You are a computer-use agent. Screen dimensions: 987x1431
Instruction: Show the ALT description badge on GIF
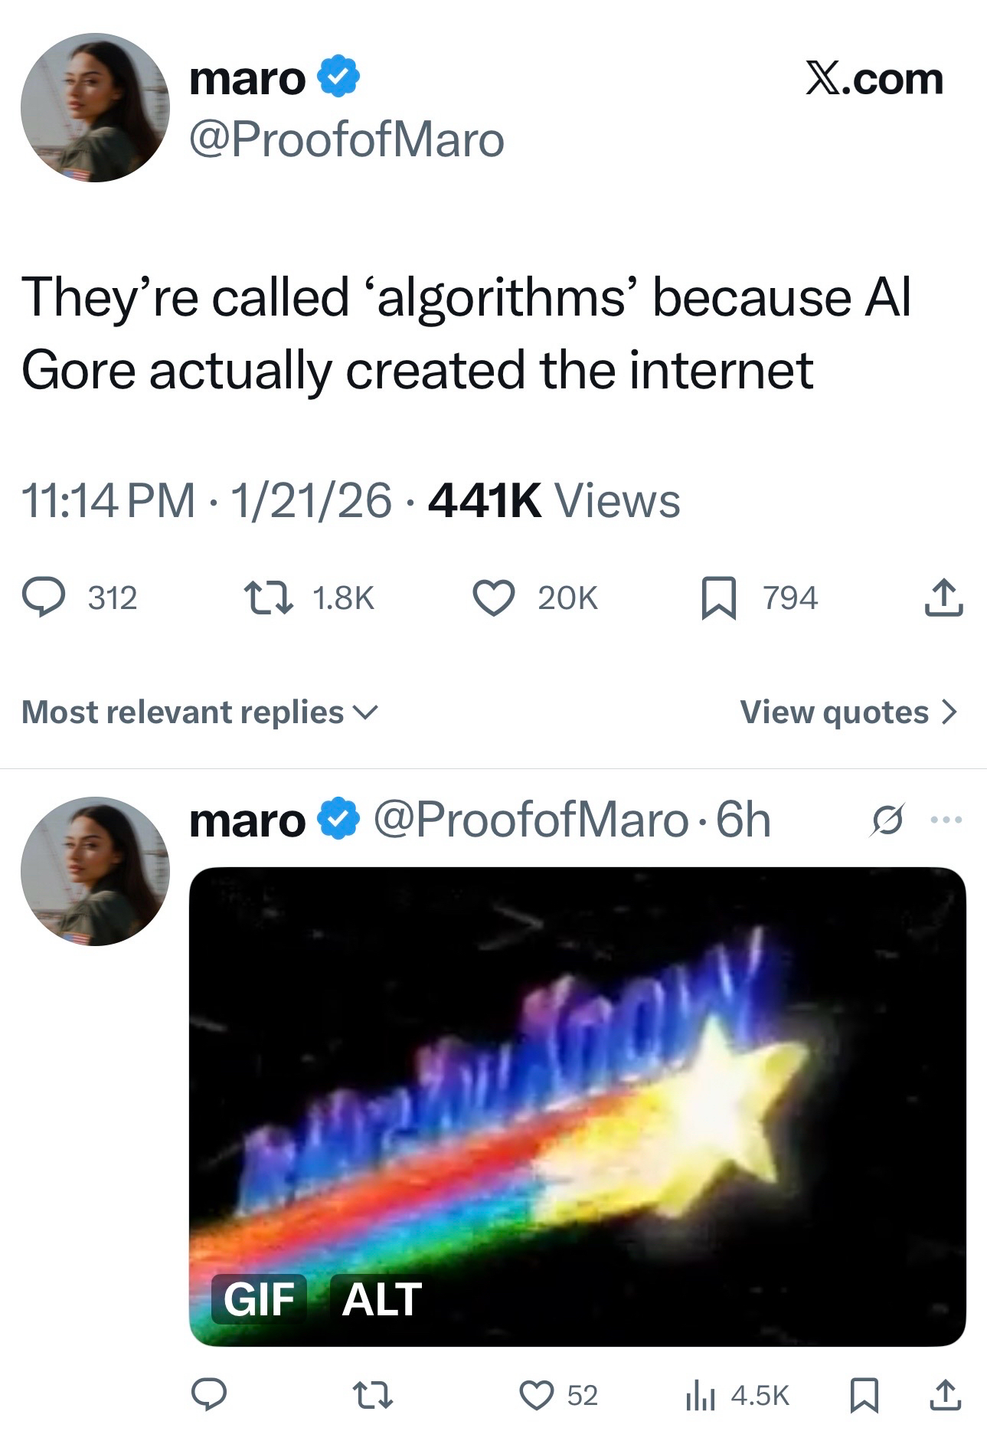coord(381,1299)
